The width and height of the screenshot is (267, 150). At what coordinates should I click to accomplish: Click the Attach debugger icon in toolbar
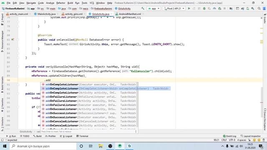click(220, 8)
